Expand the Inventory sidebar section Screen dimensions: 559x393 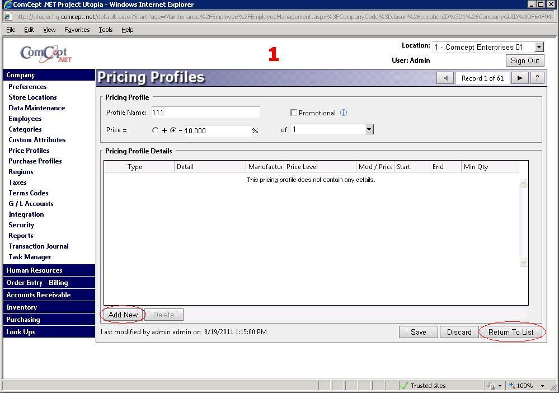tap(22, 307)
